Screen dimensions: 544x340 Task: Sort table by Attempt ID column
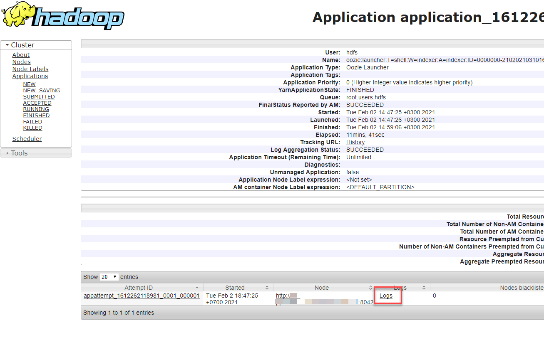pos(197,288)
